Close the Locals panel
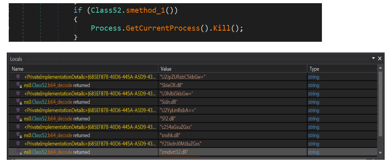 tap(380, 59)
